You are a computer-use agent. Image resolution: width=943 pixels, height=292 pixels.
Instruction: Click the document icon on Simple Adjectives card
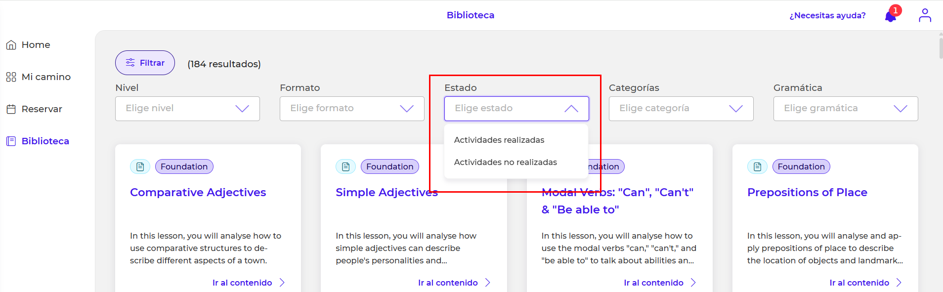point(345,167)
